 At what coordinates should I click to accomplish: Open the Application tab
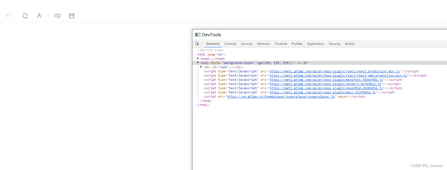click(315, 44)
